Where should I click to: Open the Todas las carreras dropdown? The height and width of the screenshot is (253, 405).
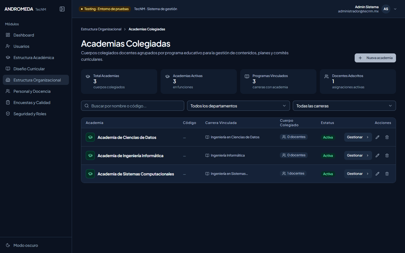click(344, 106)
